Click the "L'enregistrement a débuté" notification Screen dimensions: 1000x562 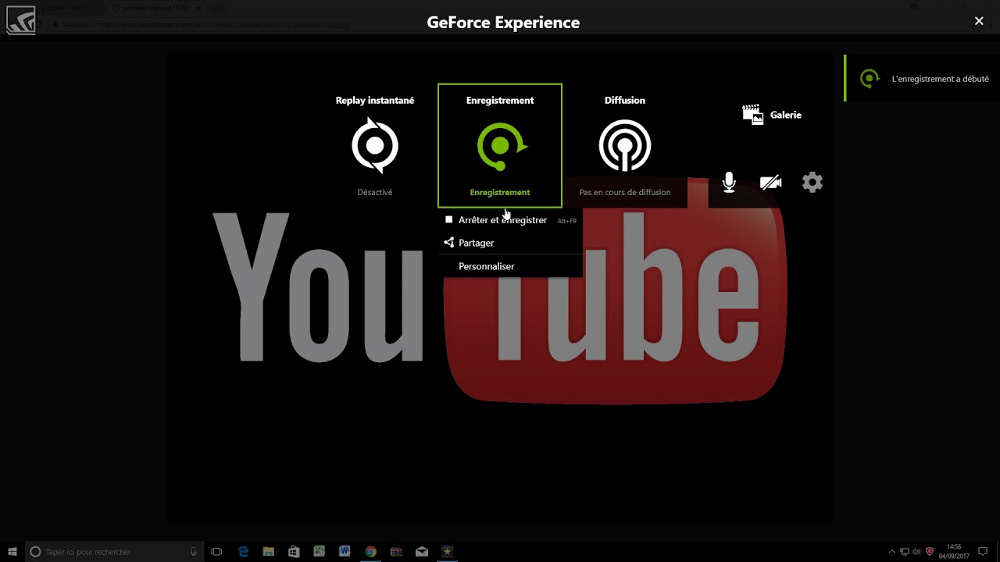(923, 78)
